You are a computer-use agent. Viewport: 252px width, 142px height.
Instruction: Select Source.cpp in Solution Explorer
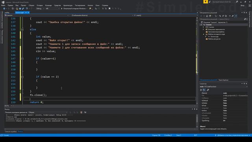(x=214, y=37)
